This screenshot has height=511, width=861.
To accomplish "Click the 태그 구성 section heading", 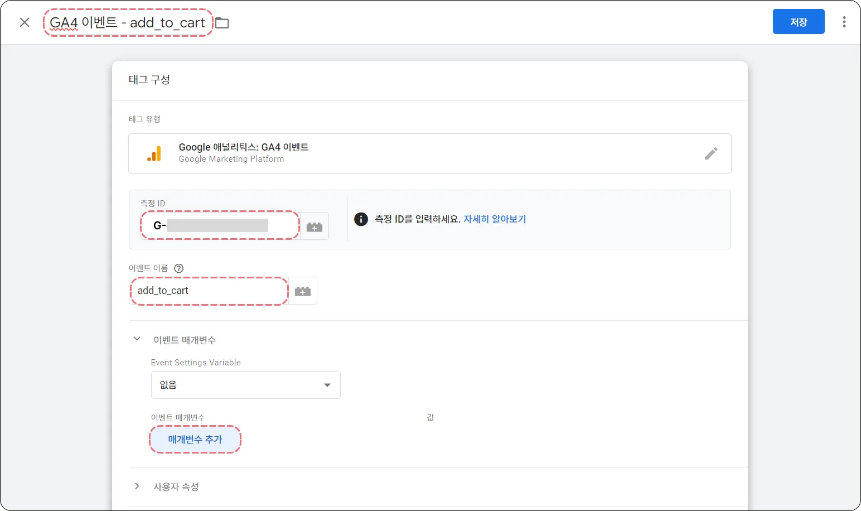I will (x=149, y=80).
